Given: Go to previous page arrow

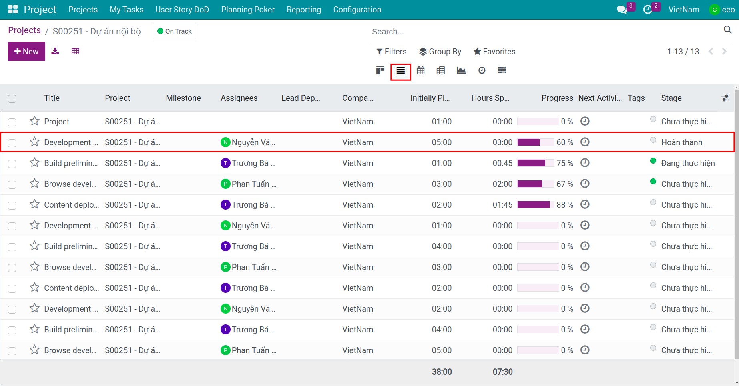Looking at the screenshot, I should pos(711,51).
